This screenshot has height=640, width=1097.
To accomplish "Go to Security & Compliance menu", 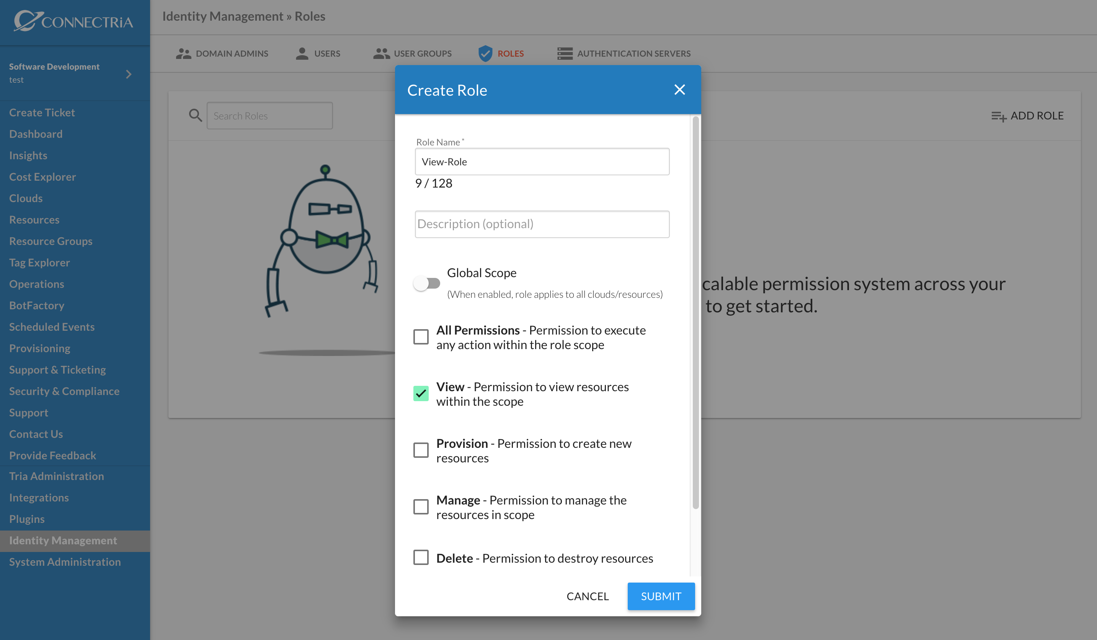I will click(64, 391).
